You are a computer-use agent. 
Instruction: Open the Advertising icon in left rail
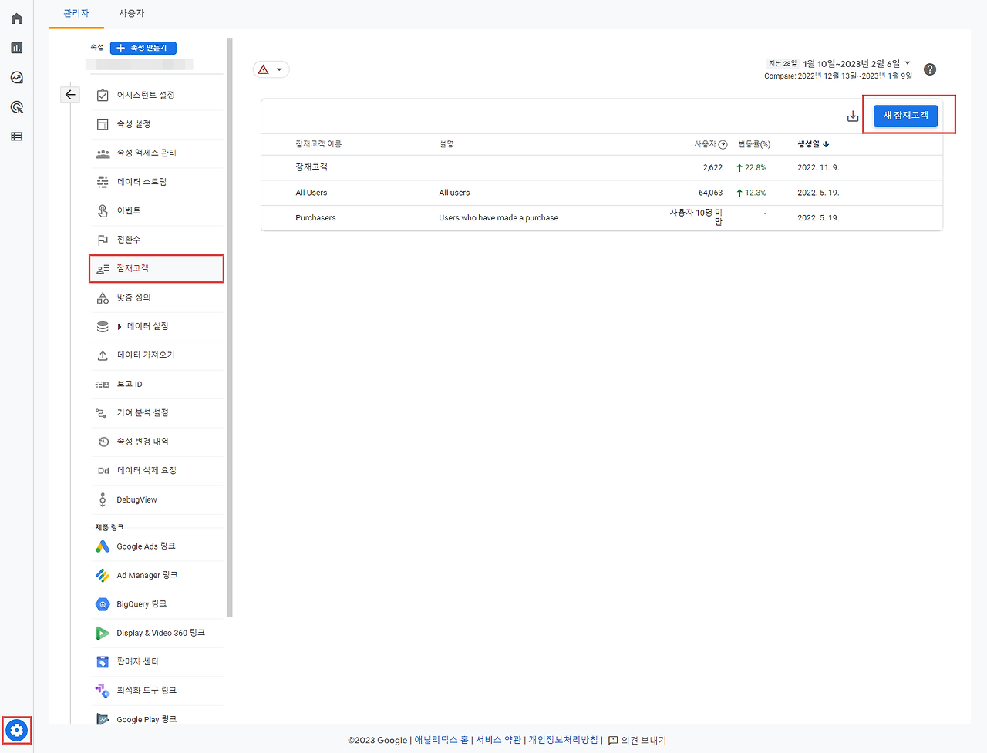tap(16, 107)
